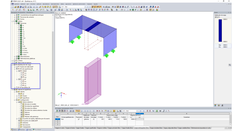Toggle Nodos de malla de EF checkbox
242x131 pixels.
pyautogui.click(x=17, y=67)
